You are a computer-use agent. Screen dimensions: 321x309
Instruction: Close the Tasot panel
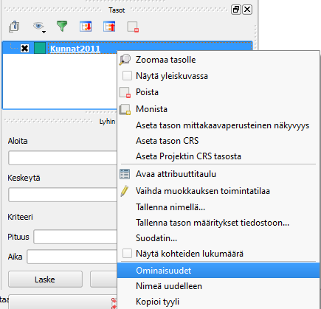pos(247,10)
